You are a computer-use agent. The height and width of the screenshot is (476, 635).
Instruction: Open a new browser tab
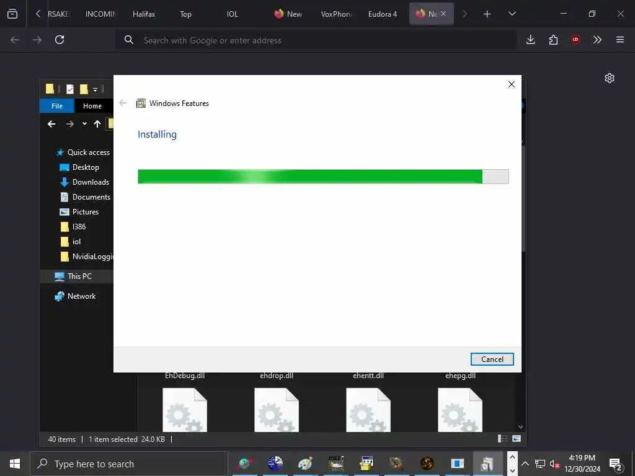487,14
